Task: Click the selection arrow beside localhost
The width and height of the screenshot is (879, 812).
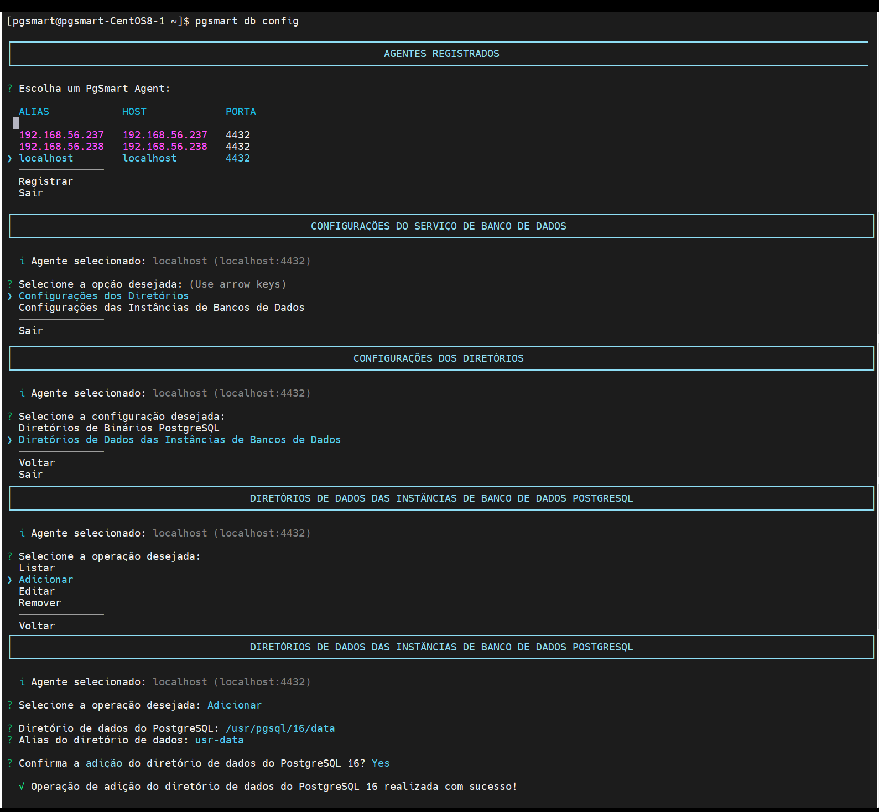Action: click(x=9, y=158)
